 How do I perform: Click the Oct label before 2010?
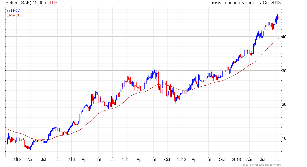click(57, 159)
